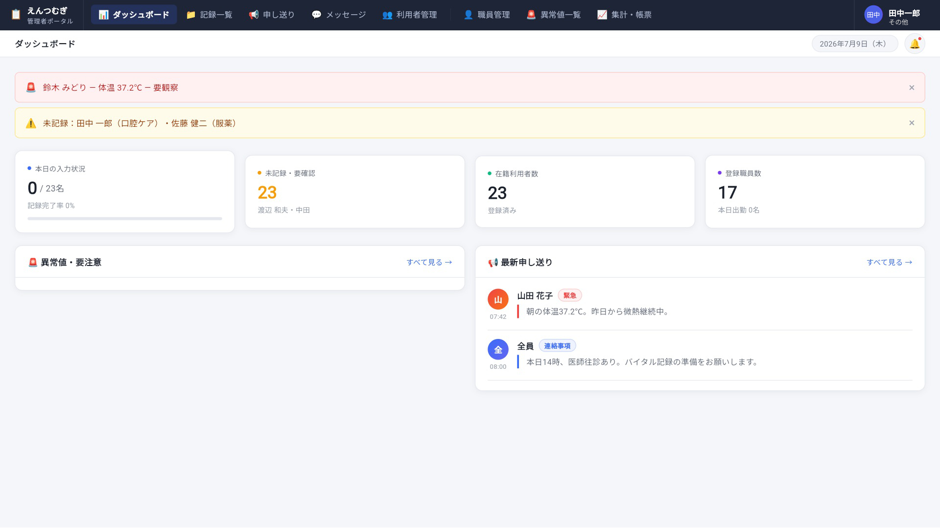This screenshot has height=529, width=940.
Task: Click the 全員 sender name
Action: (525, 346)
